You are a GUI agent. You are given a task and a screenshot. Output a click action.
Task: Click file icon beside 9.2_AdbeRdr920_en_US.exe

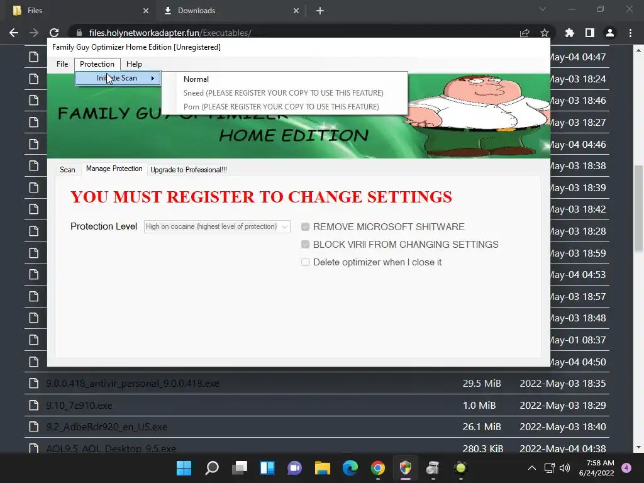(34, 427)
